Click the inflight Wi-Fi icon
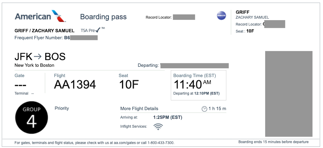 click(158, 127)
